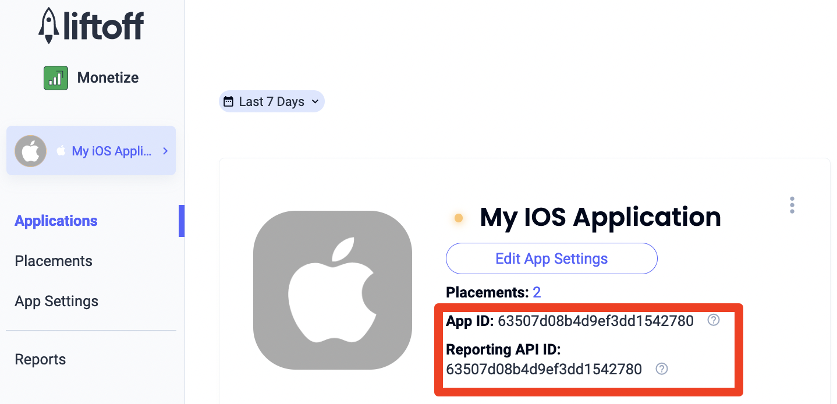This screenshot has height=404, width=837.
Task: Click the Monetize product label
Action: click(x=108, y=78)
